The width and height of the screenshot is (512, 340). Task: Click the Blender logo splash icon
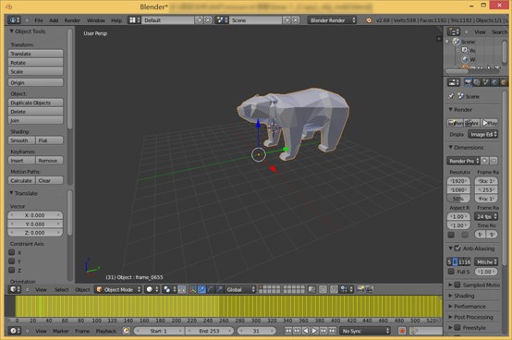(369, 20)
